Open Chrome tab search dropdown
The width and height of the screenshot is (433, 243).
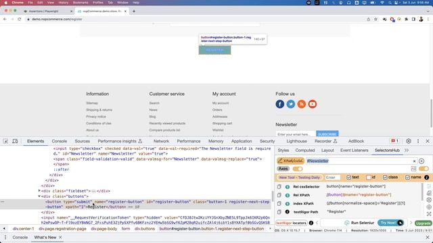point(428,11)
